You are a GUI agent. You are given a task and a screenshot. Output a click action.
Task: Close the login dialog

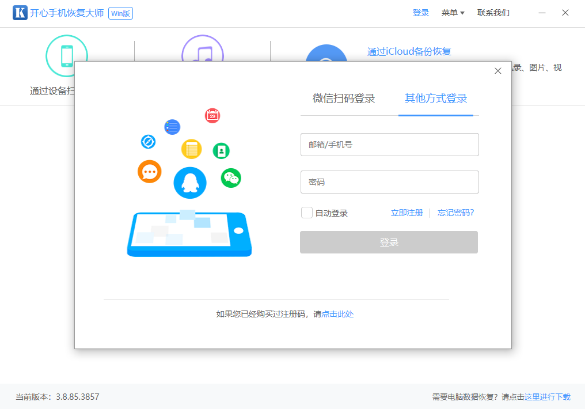tap(497, 71)
